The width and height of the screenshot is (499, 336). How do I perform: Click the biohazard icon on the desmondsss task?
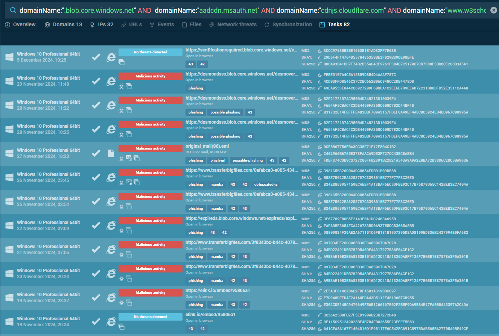pyautogui.click(x=121, y=86)
